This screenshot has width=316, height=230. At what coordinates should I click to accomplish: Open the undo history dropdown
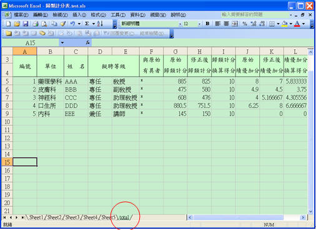pos(79,24)
